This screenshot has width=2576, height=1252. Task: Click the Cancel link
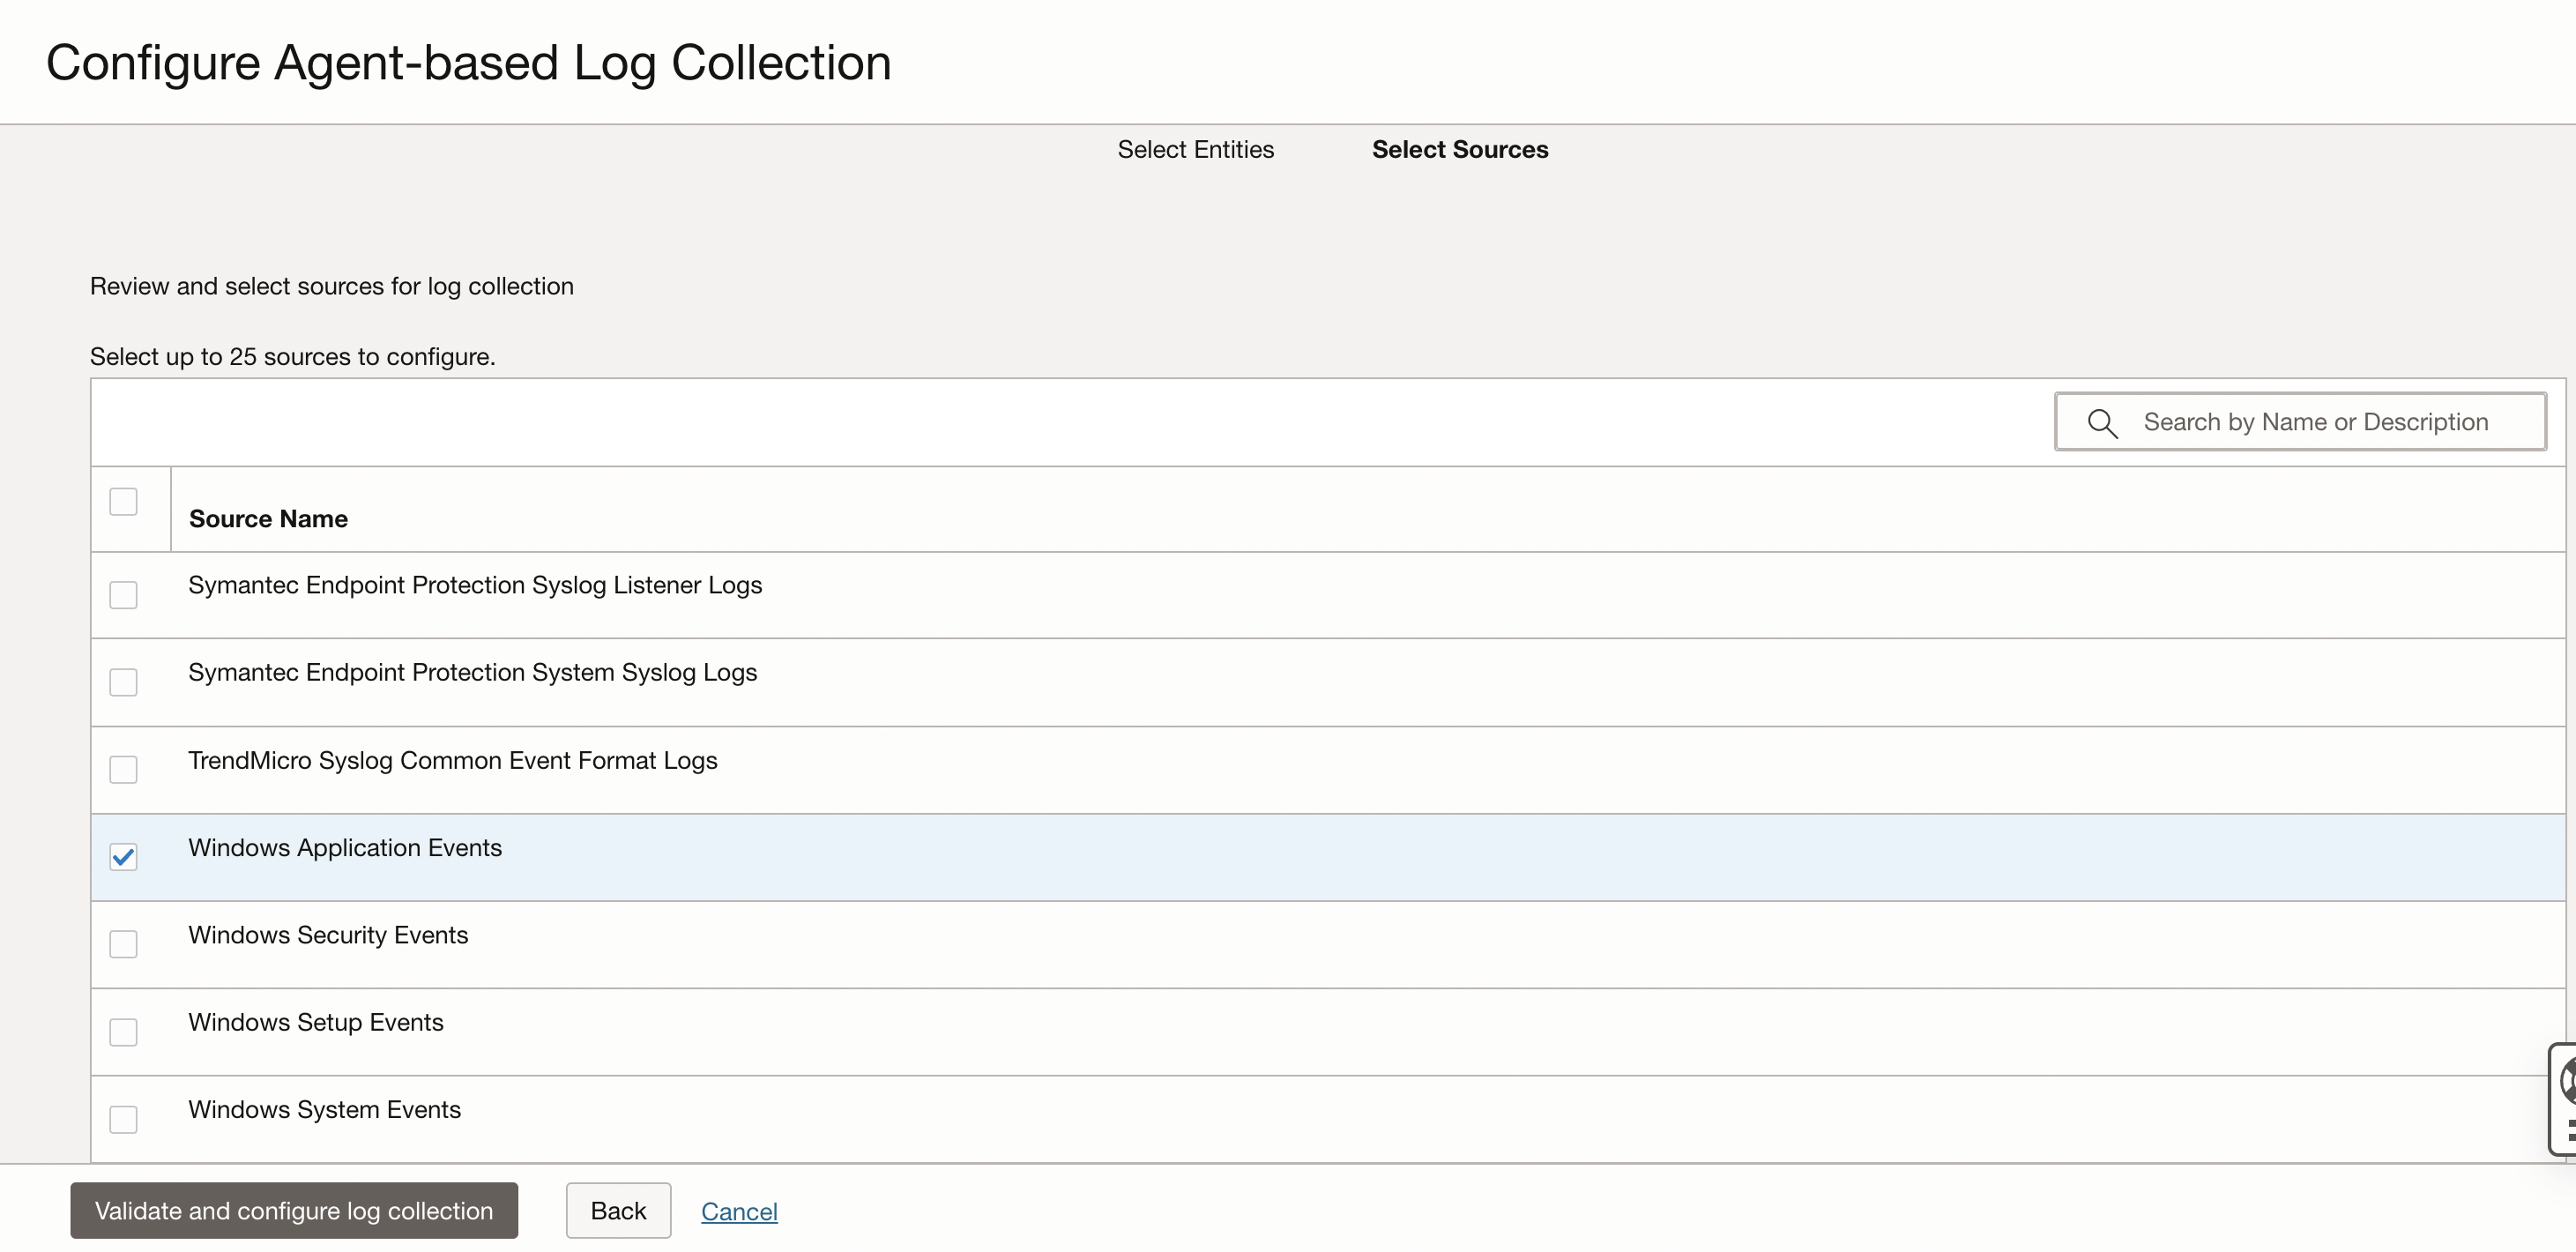pos(739,1211)
